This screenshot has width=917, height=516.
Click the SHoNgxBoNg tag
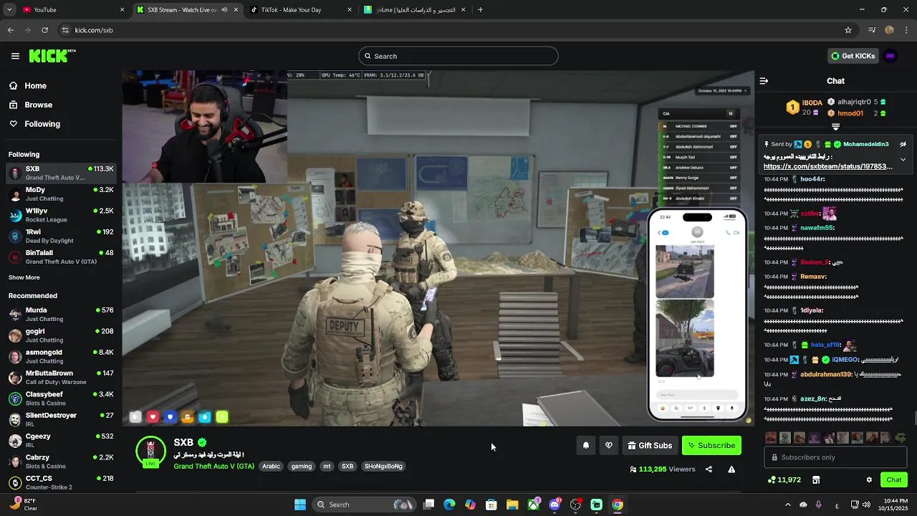tap(383, 466)
